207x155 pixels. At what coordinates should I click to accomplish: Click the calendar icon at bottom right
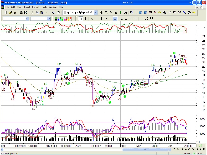point(204,149)
